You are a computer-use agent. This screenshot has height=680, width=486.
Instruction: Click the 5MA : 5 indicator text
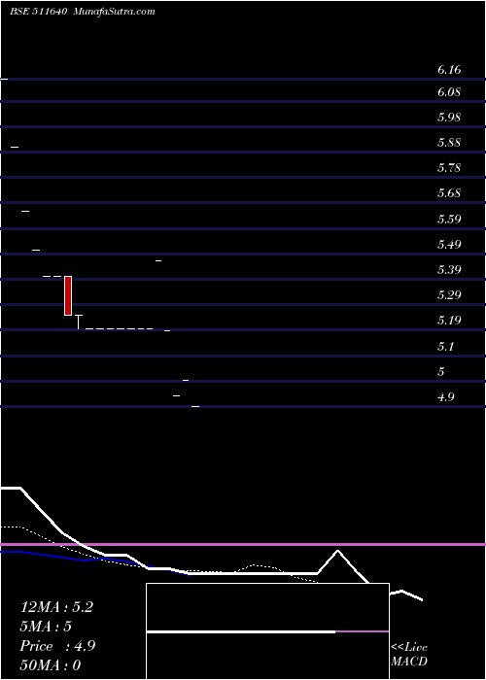[46, 627]
